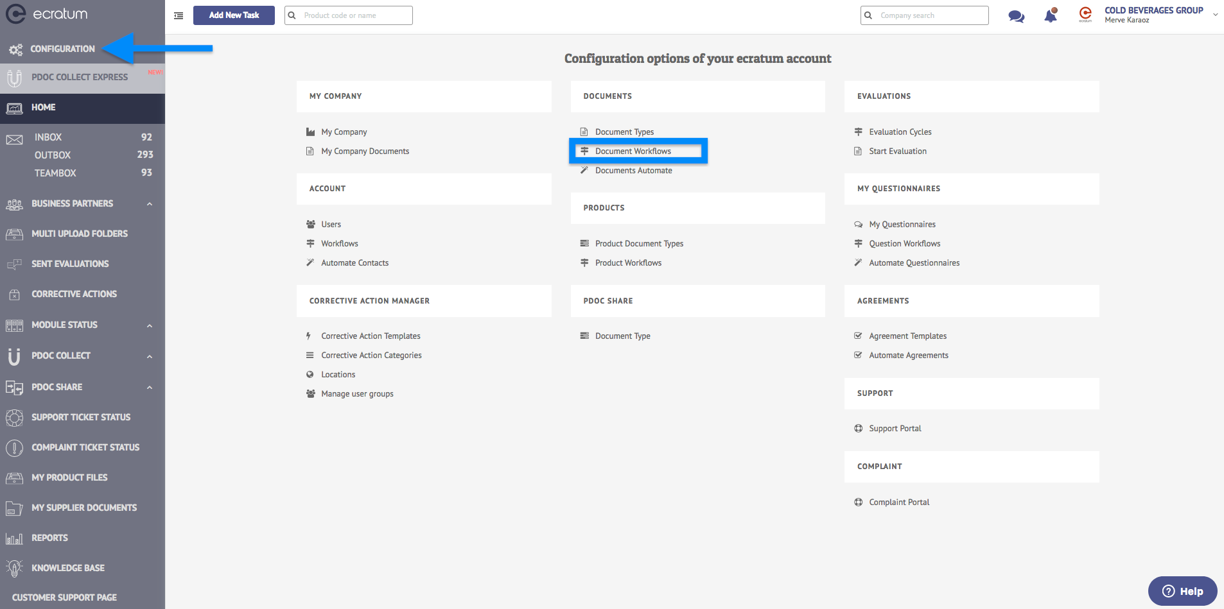Click the My Product Files icon
Screen dimensions: 1224x609
pyautogui.click(x=14, y=478)
